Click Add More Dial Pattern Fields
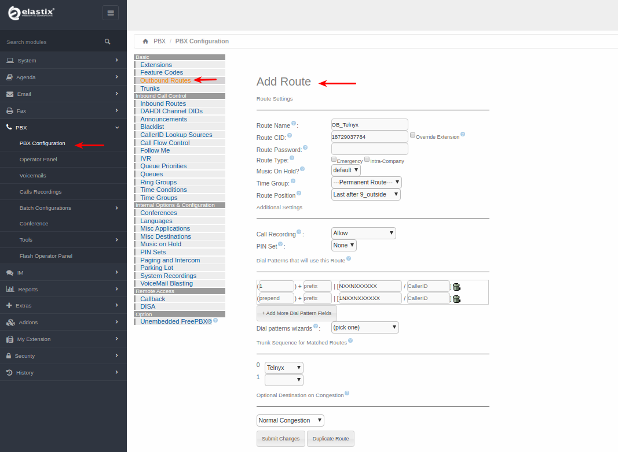 [x=297, y=313]
